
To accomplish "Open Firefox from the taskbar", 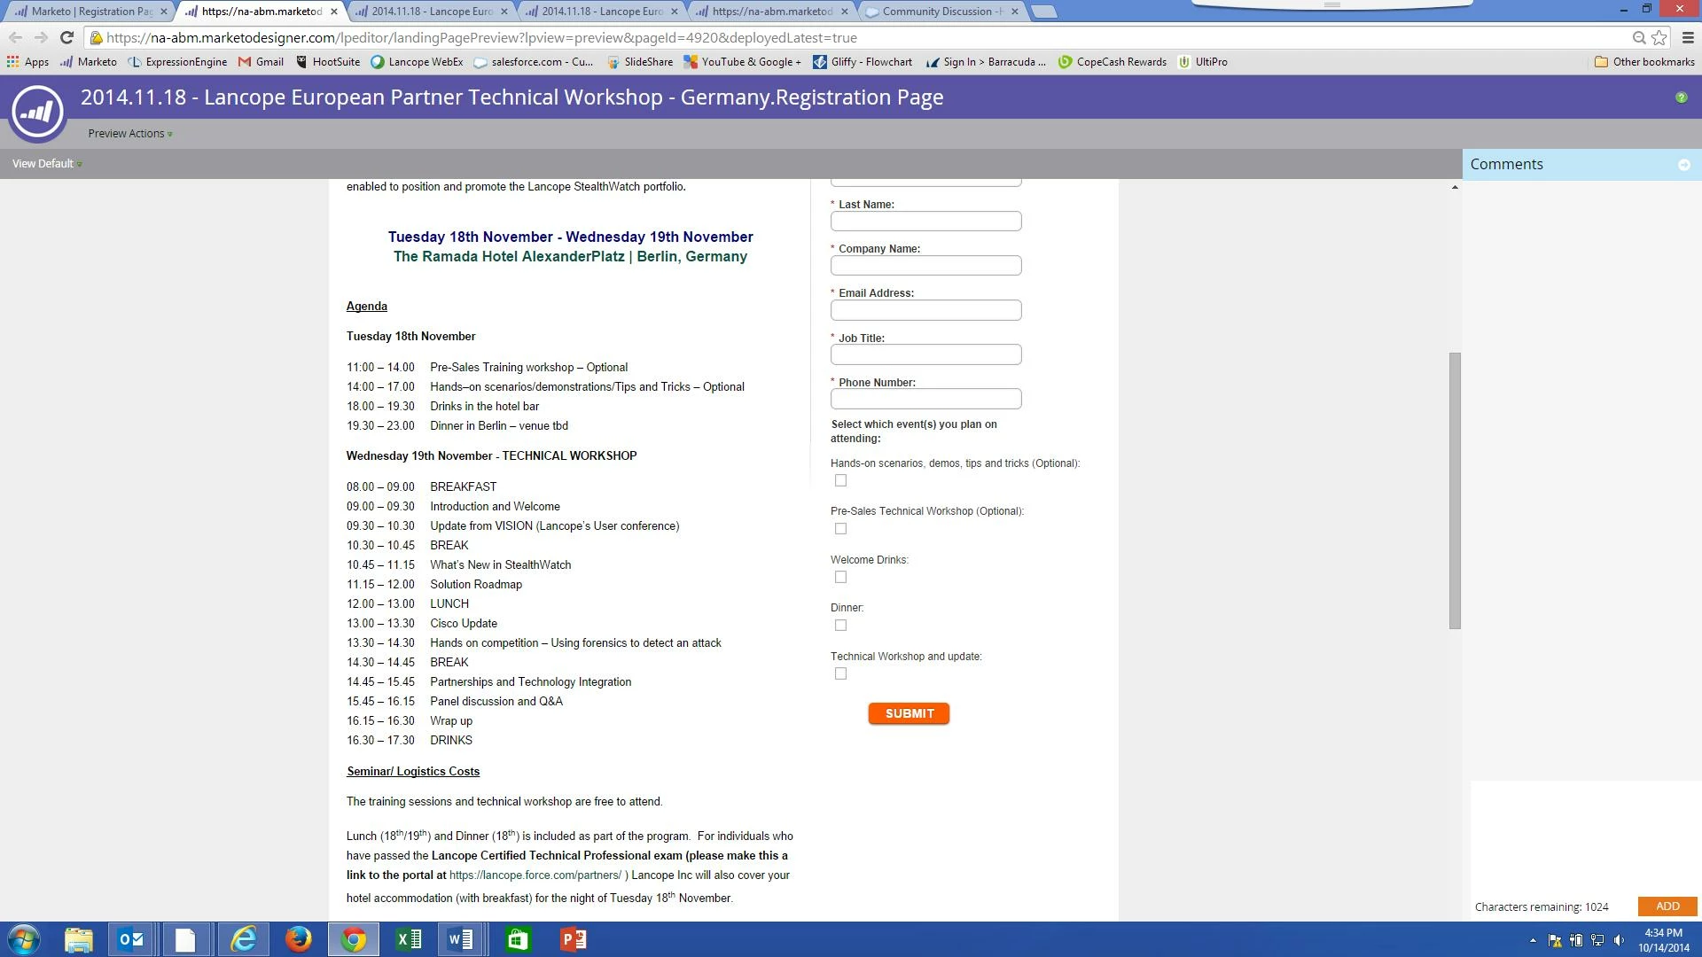I will point(298,939).
